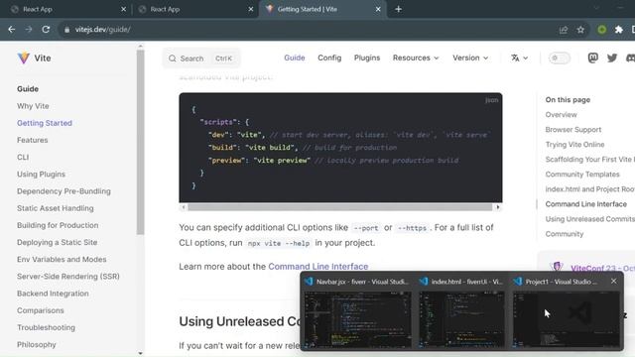Viewport: 635px width, 357px height.
Task: Open the Discord social link icon
Action: pyautogui.click(x=631, y=58)
